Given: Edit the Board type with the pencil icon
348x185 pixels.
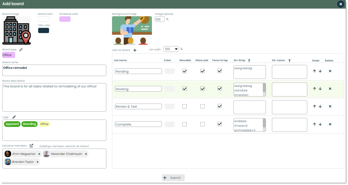Looking at the screenshot, I should 21,49.
